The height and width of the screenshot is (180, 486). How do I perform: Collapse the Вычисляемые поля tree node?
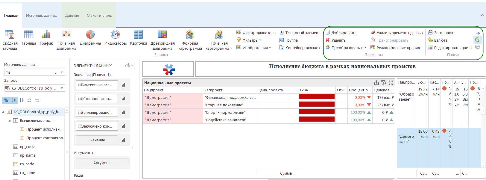9,121
